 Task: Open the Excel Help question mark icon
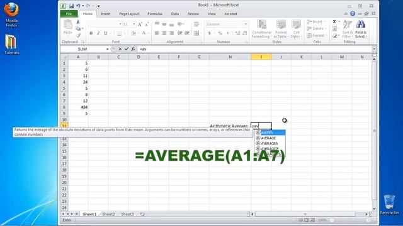[x=353, y=14]
